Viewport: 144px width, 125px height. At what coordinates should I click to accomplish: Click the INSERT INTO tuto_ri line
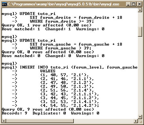70,67
